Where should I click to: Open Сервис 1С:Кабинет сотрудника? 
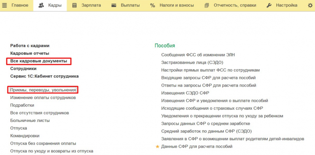click(44, 76)
